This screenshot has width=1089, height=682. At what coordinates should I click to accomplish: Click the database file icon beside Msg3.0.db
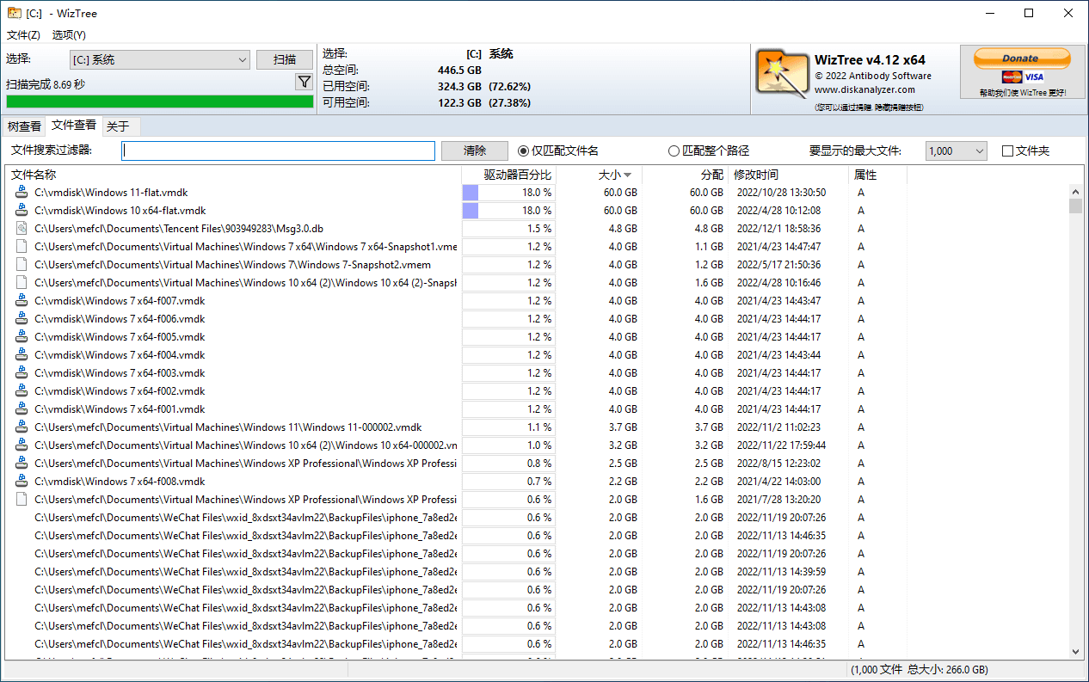point(19,228)
